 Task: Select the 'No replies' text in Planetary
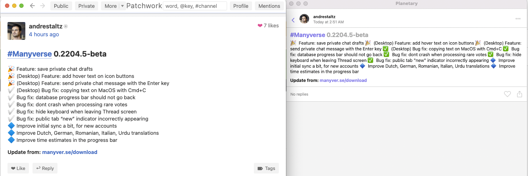click(x=300, y=95)
